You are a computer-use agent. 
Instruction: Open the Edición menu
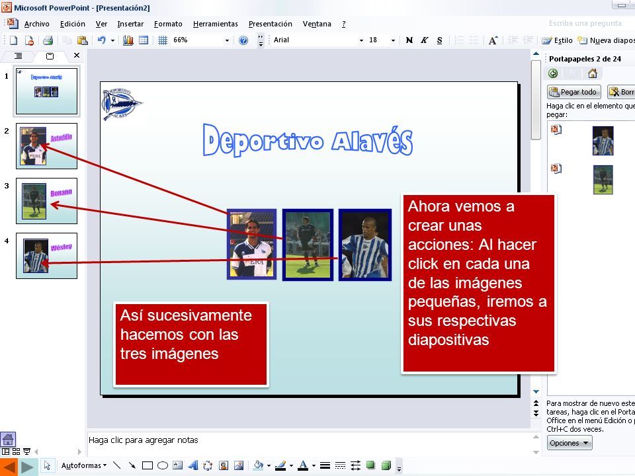(73, 24)
